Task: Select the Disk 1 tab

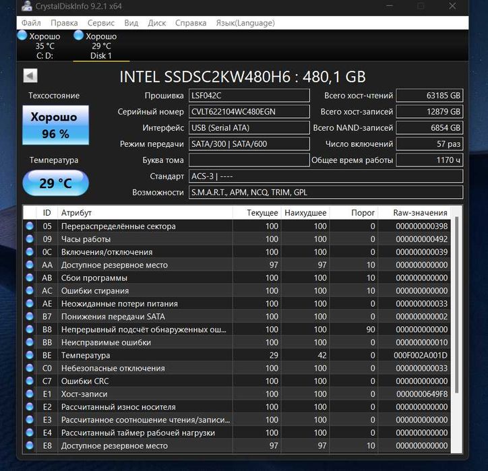Action: 101,45
